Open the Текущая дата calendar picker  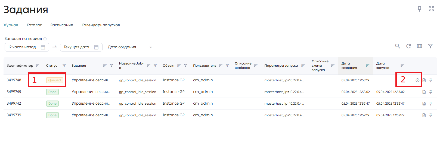(96, 47)
